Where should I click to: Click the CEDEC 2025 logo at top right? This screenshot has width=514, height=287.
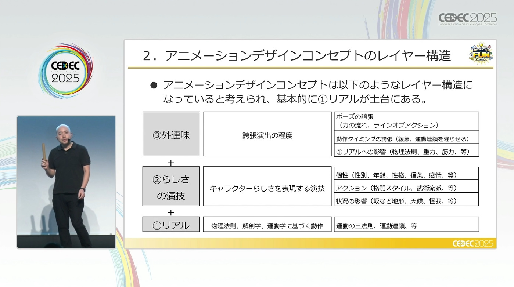click(x=467, y=19)
